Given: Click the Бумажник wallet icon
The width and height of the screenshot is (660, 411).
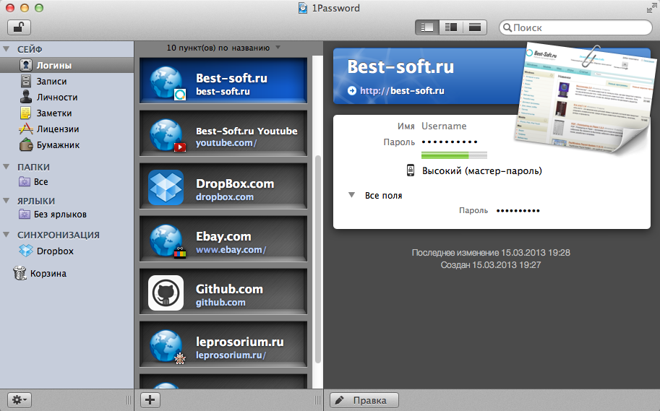Looking at the screenshot, I should [26, 144].
